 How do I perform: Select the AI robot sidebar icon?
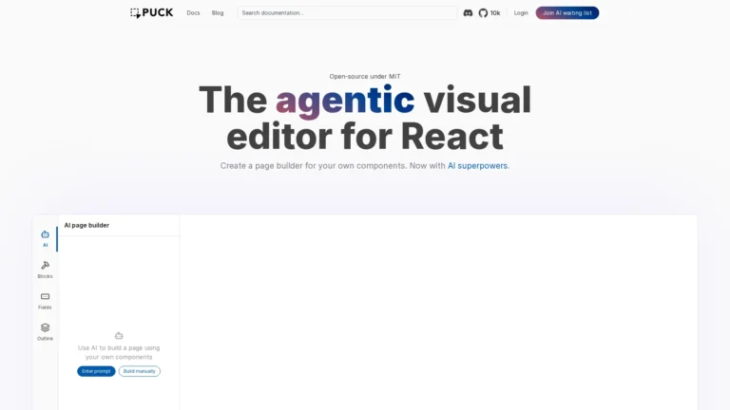click(45, 234)
